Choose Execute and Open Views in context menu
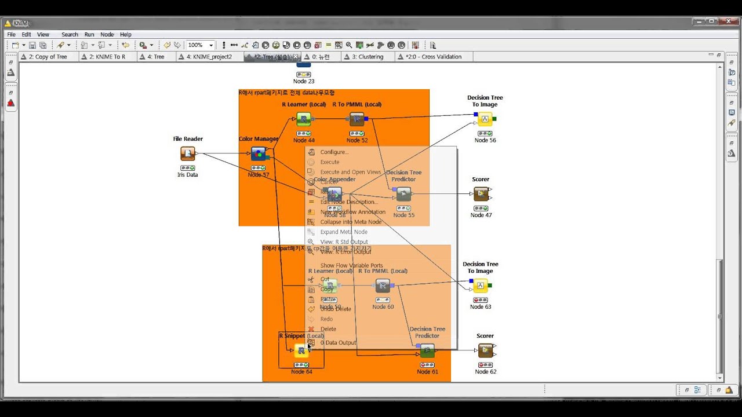This screenshot has width=742, height=417. point(351,172)
